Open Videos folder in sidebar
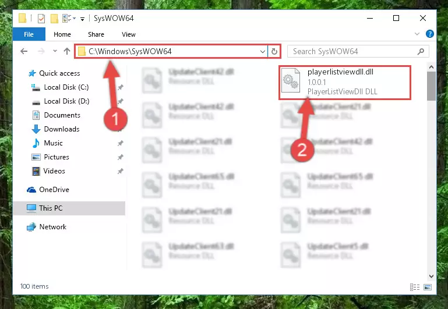The image size is (448, 309). [x=54, y=171]
